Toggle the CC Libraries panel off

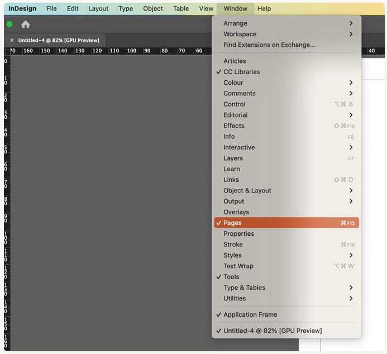click(286, 72)
